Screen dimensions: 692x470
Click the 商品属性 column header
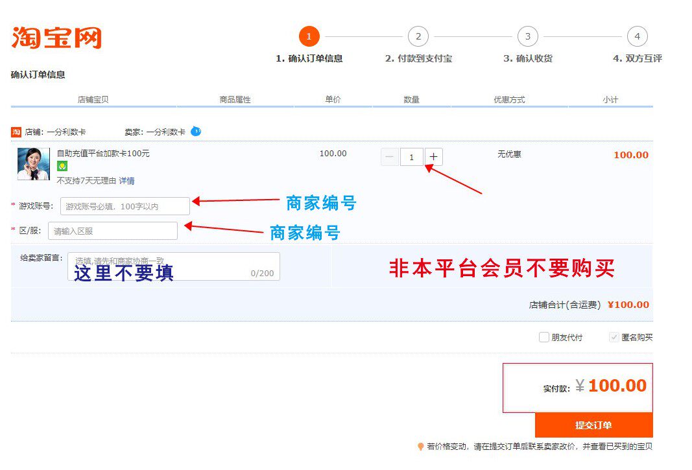(x=235, y=99)
